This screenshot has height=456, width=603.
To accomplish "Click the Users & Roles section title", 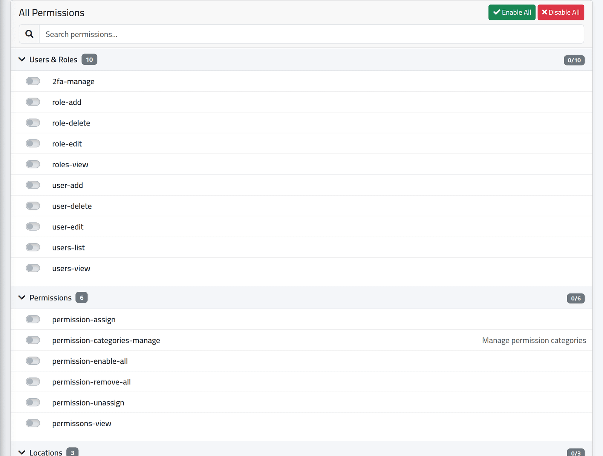I will tap(53, 60).
